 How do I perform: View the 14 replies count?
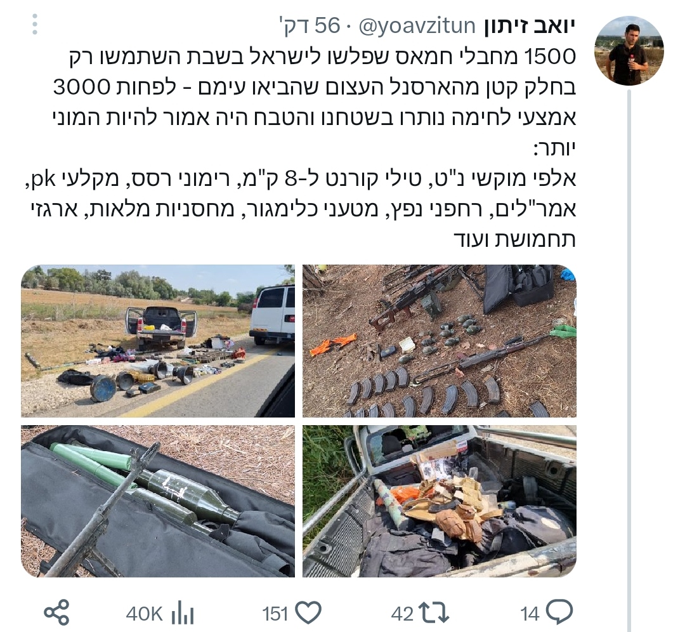[x=530, y=614]
